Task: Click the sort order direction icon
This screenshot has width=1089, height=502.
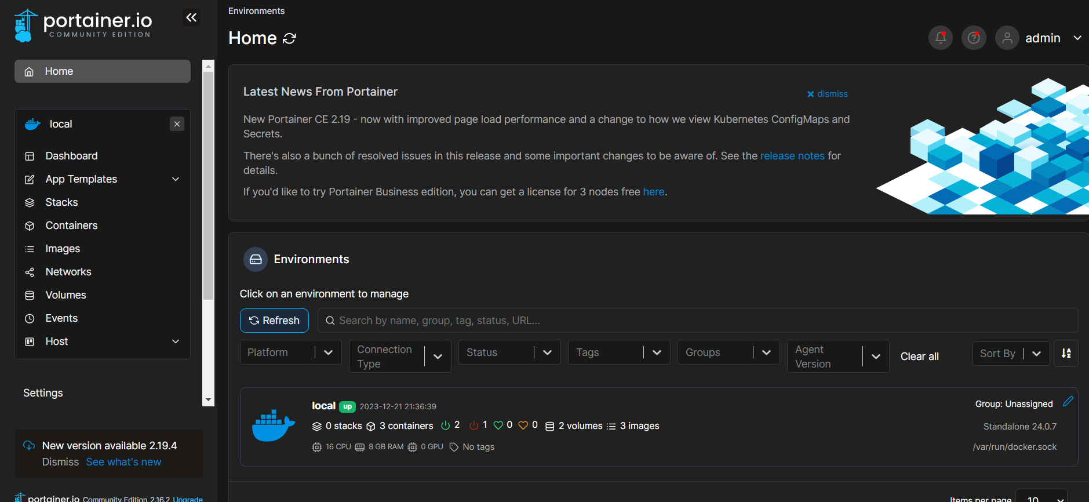Action: [1066, 353]
